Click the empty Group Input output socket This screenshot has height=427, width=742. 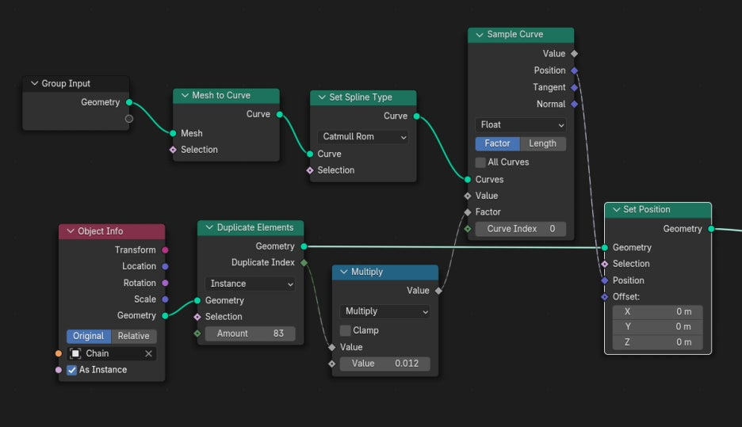(129, 119)
